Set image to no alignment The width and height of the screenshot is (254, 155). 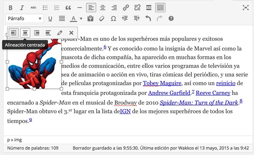[x=48, y=33]
